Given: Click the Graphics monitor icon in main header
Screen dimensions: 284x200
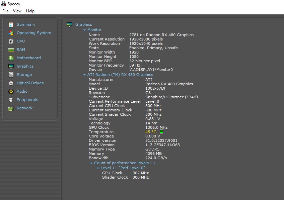Looking at the screenshot, I should pyautogui.click(x=70, y=24).
